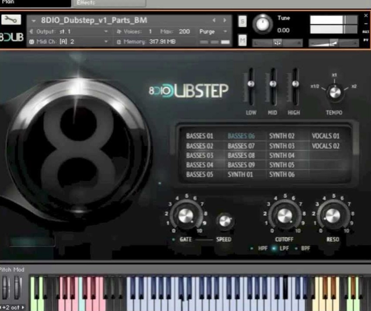Select the BASSES 08 preset
The width and height of the screenshot is (371, 311).
coord(241,155)
